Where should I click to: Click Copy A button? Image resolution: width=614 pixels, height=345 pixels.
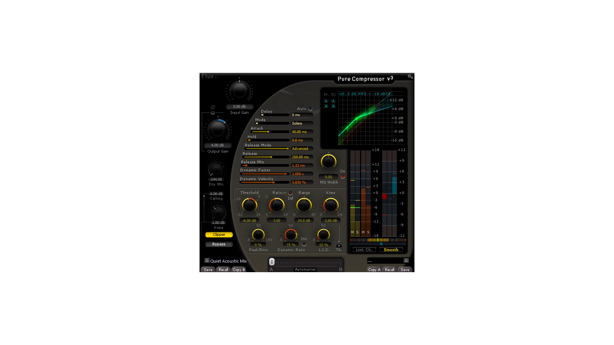click(374, 270)
